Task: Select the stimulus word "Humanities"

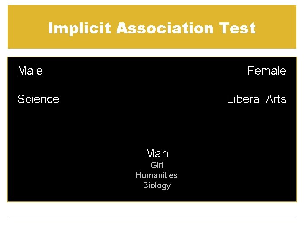Action: coord(157,175)
